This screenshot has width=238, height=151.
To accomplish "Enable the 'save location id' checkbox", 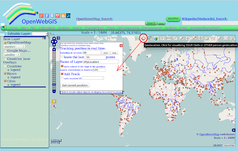I will point(62,78).
